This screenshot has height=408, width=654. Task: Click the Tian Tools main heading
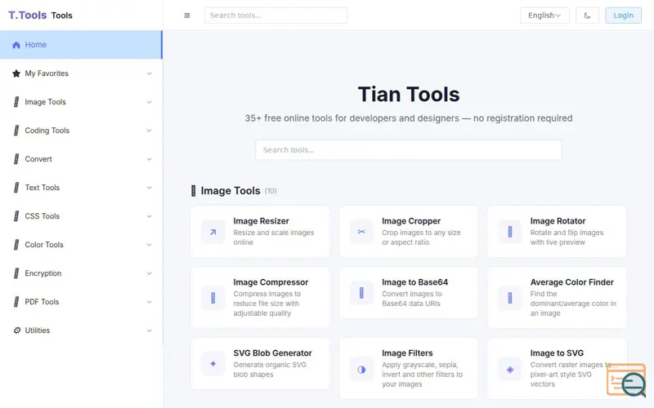[409, 94]
